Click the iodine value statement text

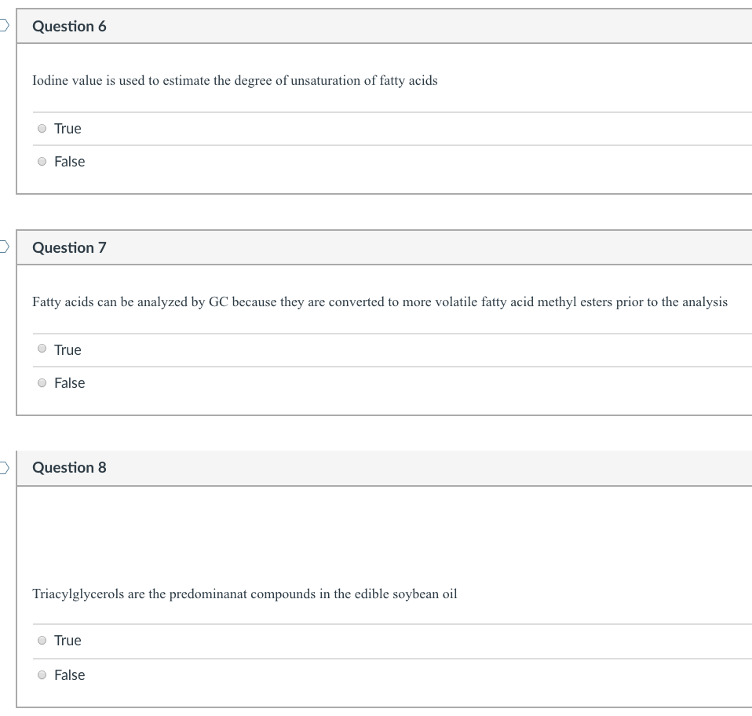pyautogui.click(x=235, y=81)
